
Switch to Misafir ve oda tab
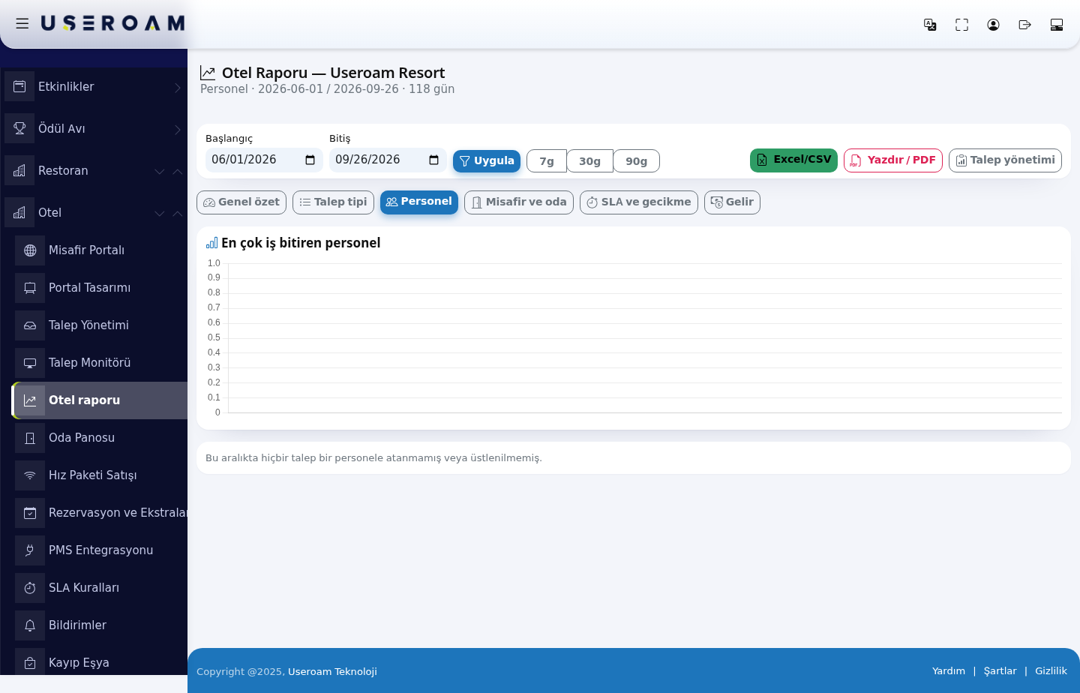tap(519, 202)
